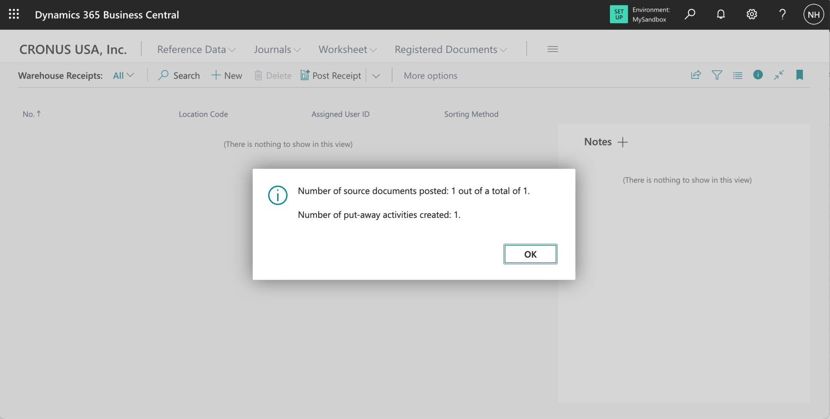
Task: Toggle the FactBox information pane icon
Action: [758, 75]
